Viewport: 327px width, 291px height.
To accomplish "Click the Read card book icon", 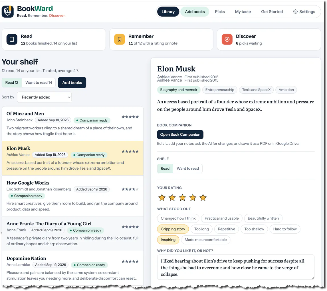I will click(x=12, y=39).
